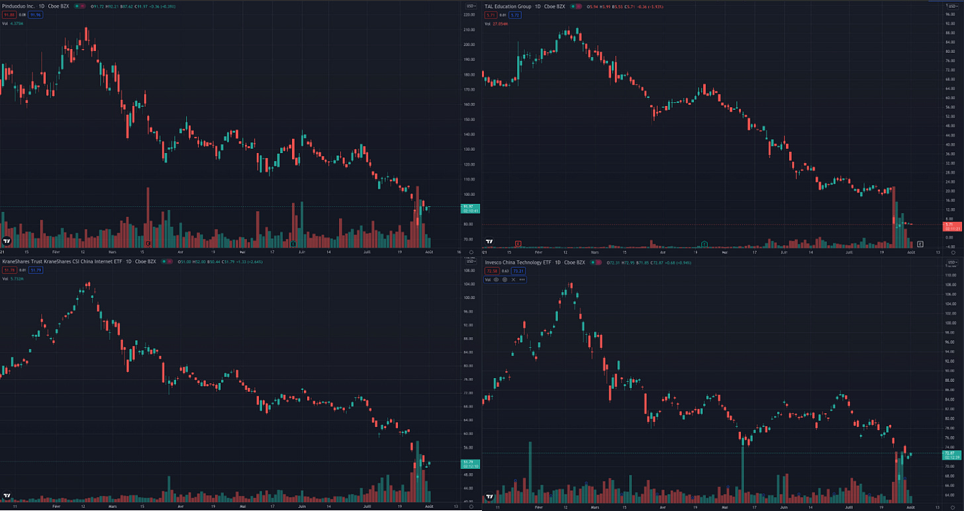Change 1D interval on Invesco chart
The height and width of the screenshot is (511, 964).
[x=557, y=262]
